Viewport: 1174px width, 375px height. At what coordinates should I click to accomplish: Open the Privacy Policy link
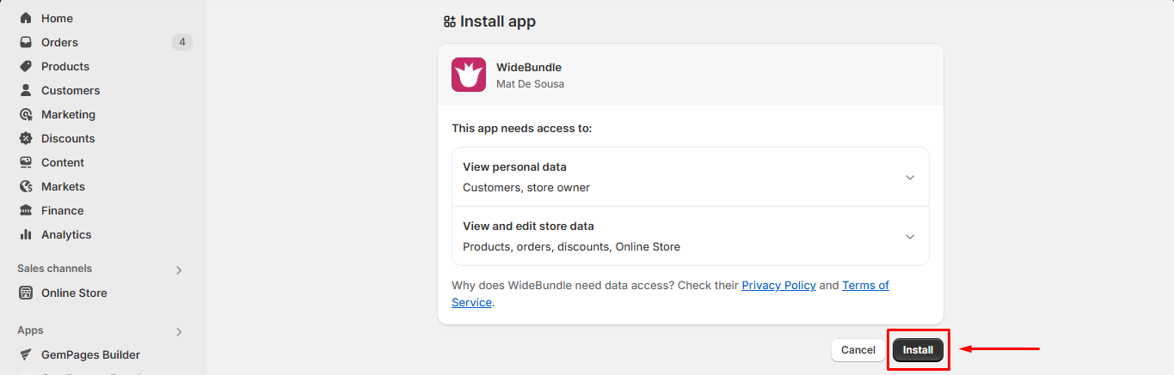(778, 285)
